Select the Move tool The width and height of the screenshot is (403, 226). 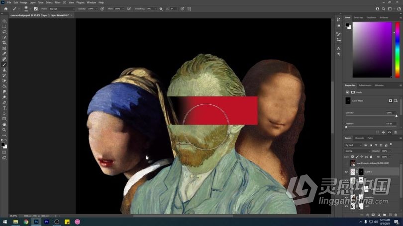tap(4, 21)
